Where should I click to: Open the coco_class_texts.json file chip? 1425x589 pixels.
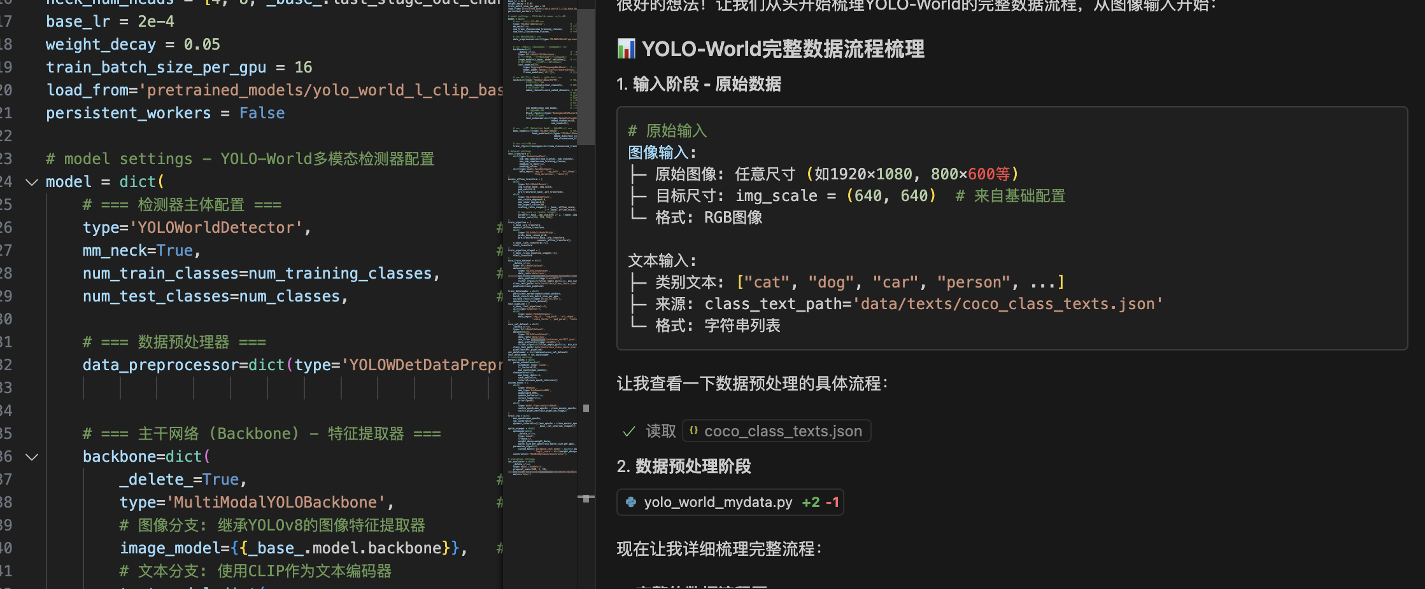point(776,431)
